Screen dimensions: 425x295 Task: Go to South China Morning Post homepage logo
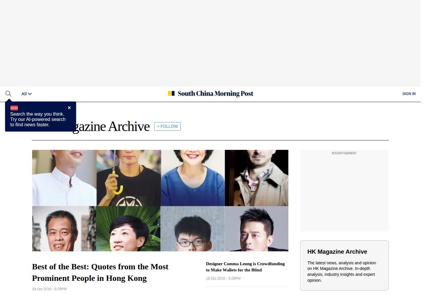[210, 94]
